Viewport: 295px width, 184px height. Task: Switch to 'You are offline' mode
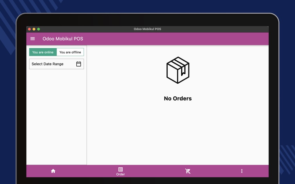pyautogui.click(x=70, y=52)
